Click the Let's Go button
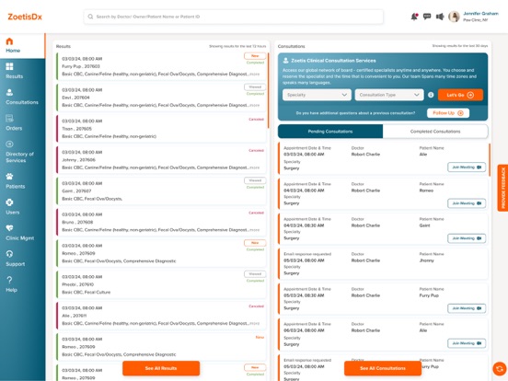 pos(460,95)
